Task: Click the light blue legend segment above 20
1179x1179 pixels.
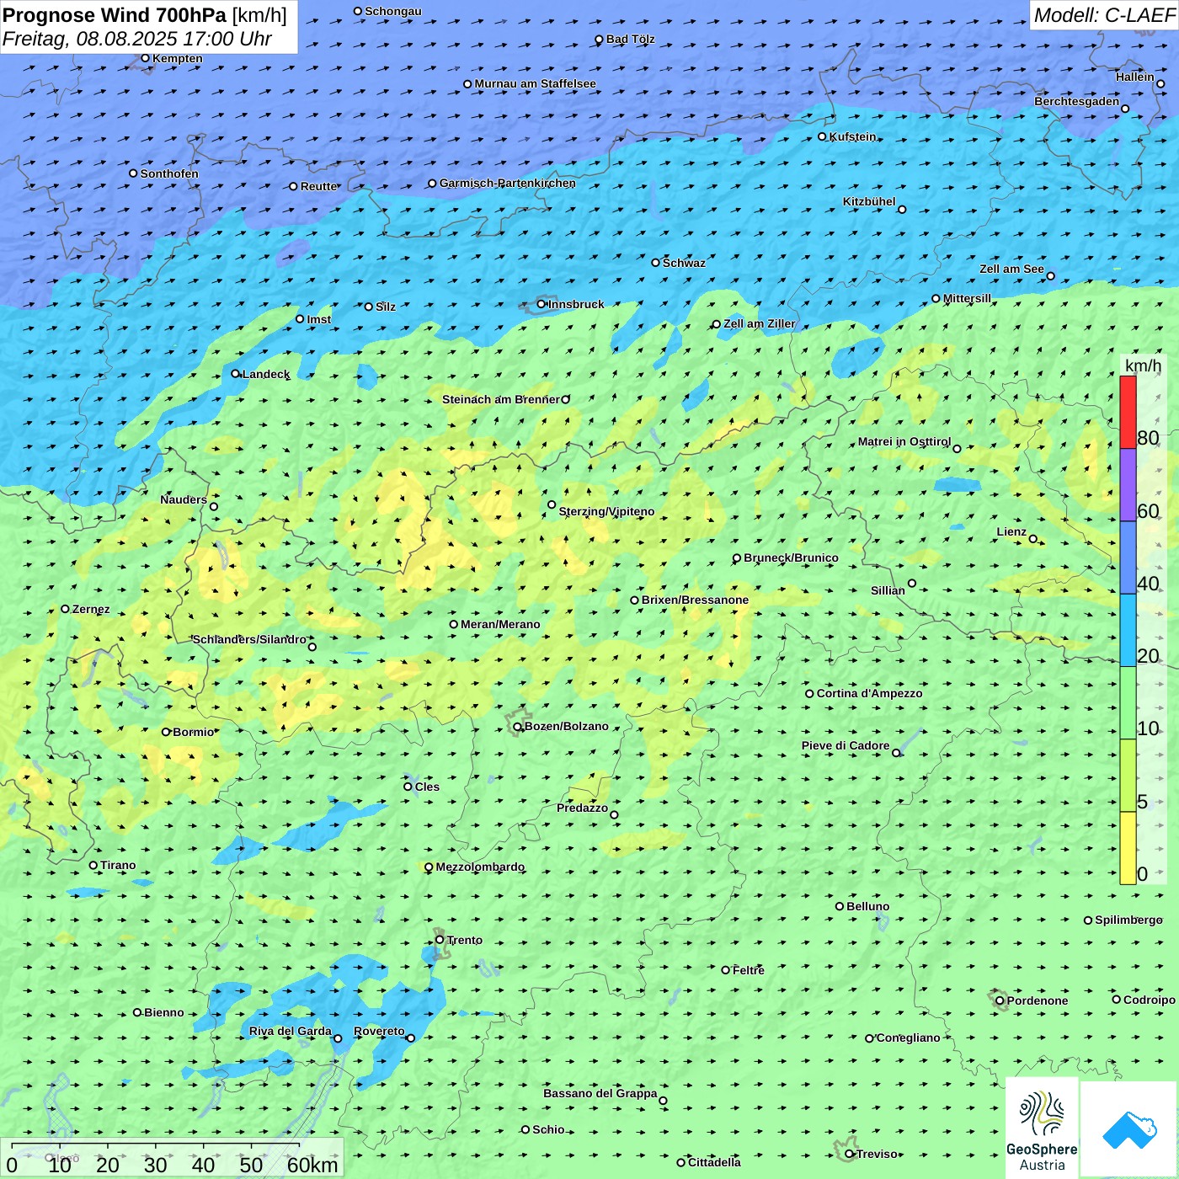Action: [1128, 630]
